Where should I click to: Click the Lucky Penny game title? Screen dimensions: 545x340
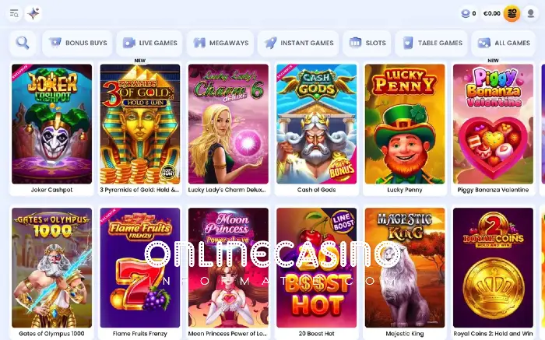(x=405, y=190)
